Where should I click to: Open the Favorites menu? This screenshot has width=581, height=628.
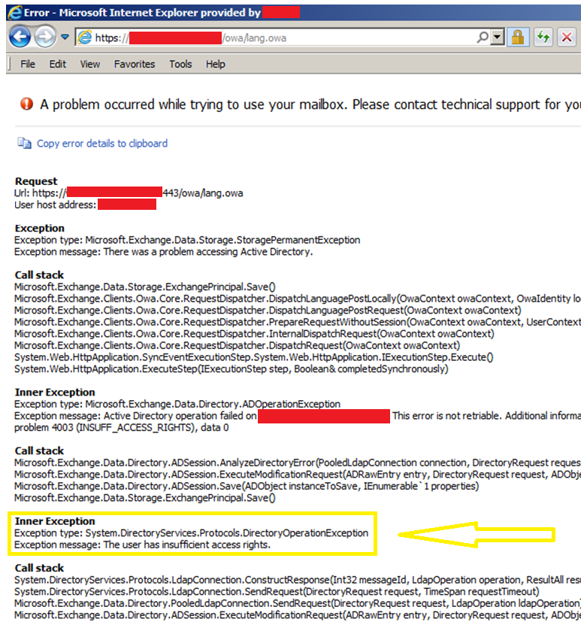pyautogui.click(x=135, y=64)
